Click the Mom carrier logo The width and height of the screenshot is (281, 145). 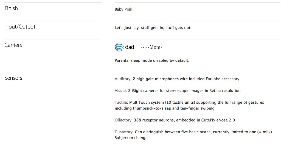[x=151, y=47]
